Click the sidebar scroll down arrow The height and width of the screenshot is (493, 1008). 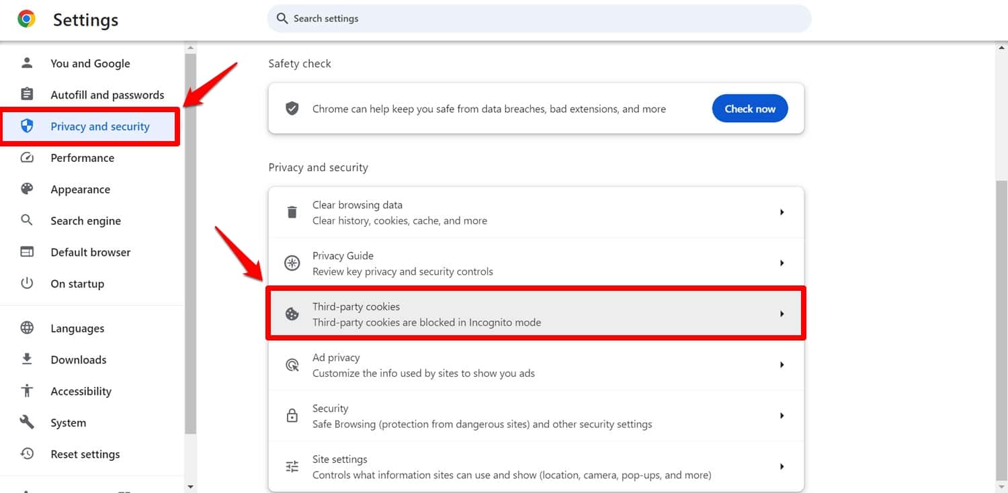click(x=190, y=486)
